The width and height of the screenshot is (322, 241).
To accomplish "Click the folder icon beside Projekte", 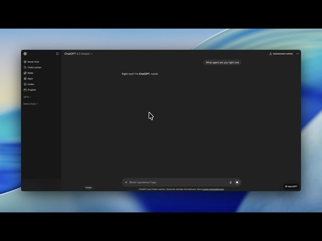I will 25,90.
